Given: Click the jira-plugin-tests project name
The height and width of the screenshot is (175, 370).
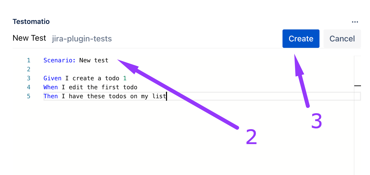Looking at the screenshot, I should (82, 39).
